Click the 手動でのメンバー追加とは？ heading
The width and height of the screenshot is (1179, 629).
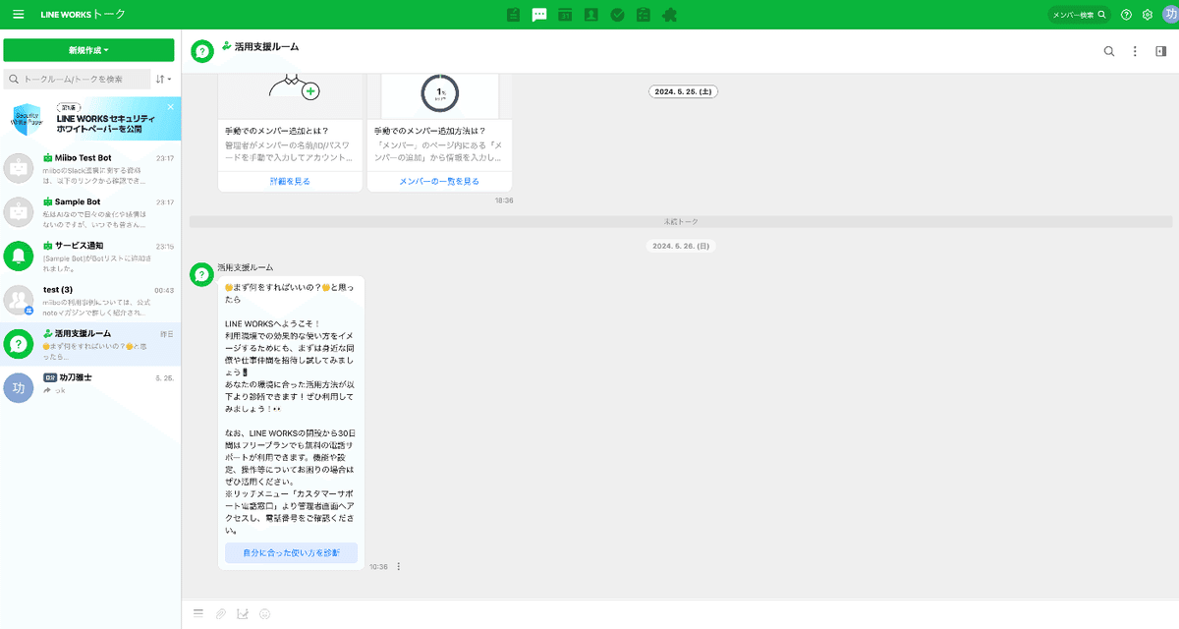coord(277,131)
